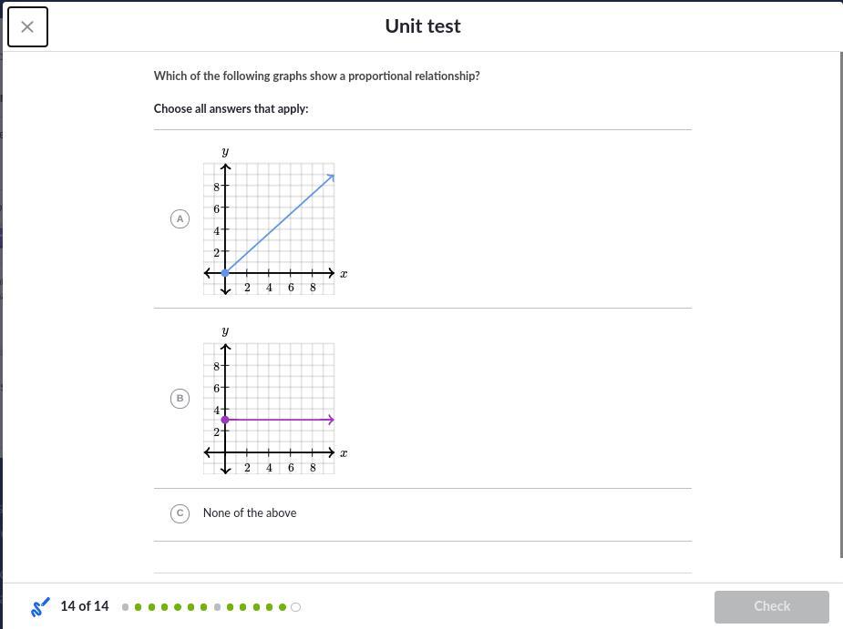Screen dimensions: 843x629
Task: Click the purple arrow tip on graph B
Action: (331, 420)
